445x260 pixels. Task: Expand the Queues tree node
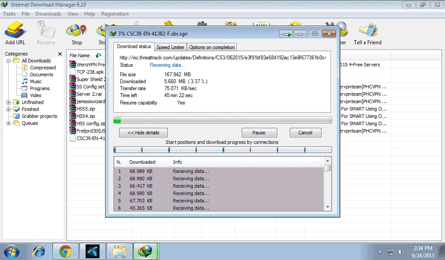(9, 123)
